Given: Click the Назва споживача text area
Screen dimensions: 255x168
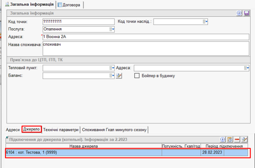Looking at the screenshot, I should [x=145, y=48].
